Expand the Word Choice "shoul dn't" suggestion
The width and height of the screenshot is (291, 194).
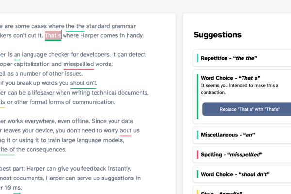(x=242, y=174)
